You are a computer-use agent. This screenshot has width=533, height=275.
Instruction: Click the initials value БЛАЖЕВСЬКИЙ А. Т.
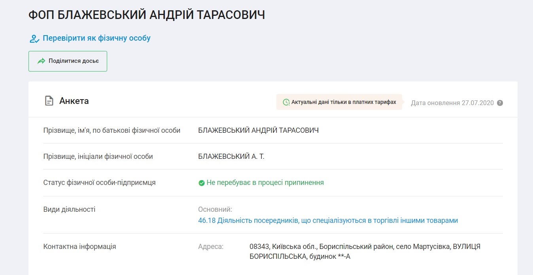click(x=231, y=156)
